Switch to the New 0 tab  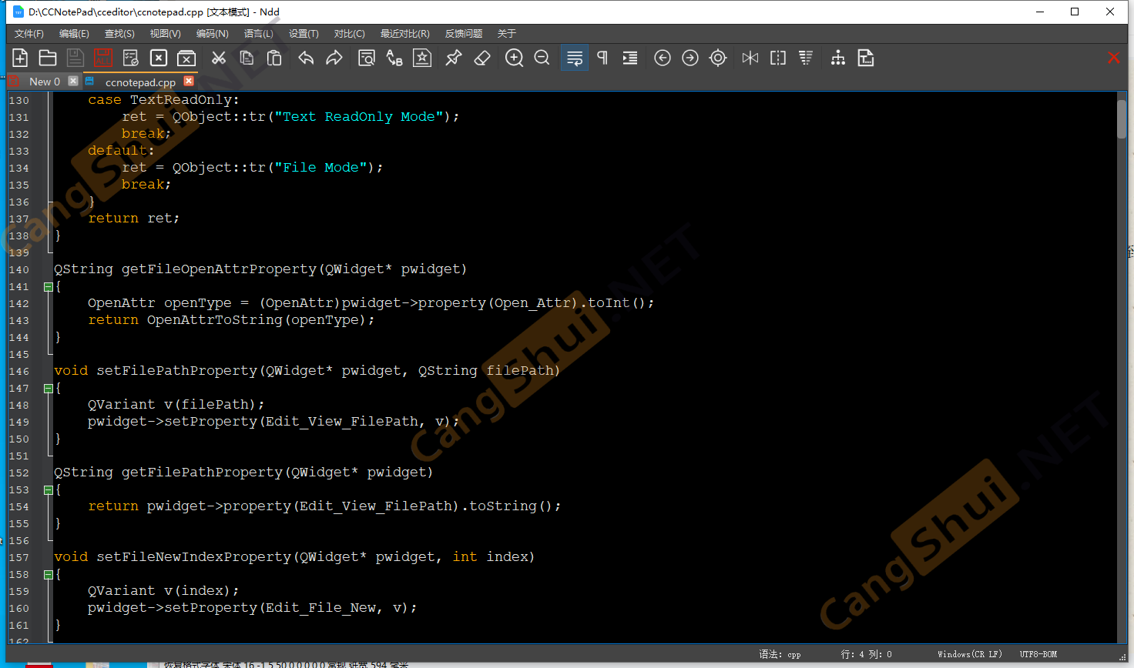(x=44, y=82)
